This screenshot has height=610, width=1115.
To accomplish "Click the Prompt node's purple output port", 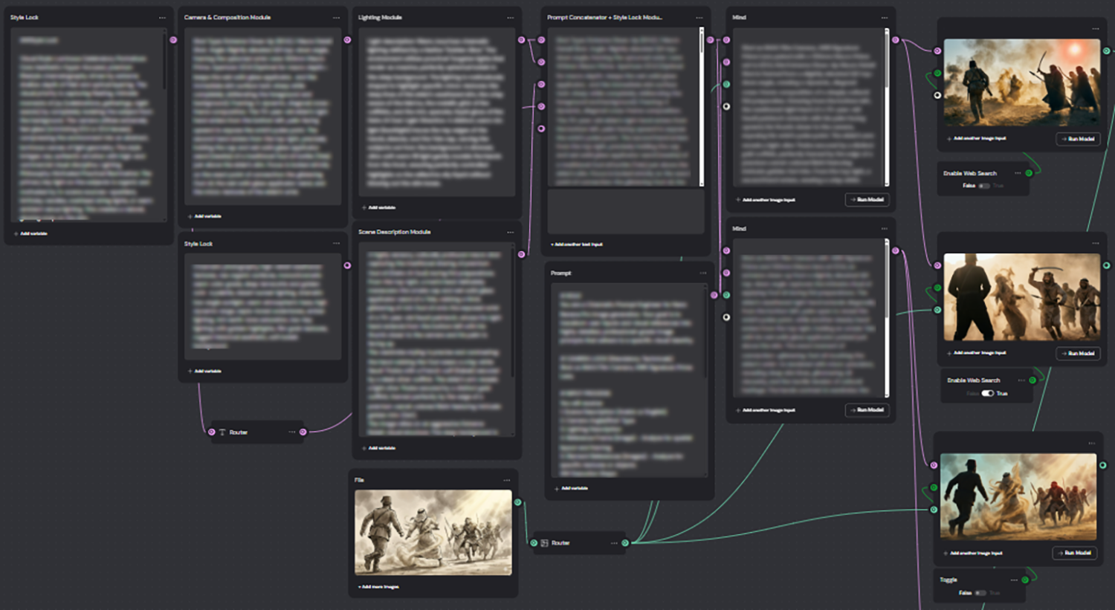I will click(714, 295).
